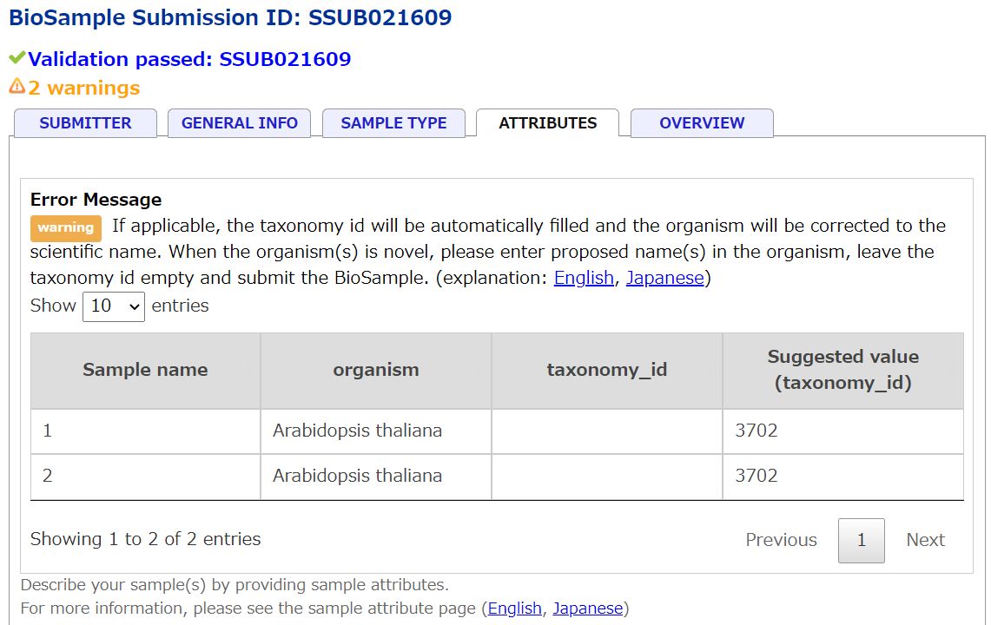Open the SUBMITTER tab
991x625 pixels.
pyautogui.click(x=85, y=122)
